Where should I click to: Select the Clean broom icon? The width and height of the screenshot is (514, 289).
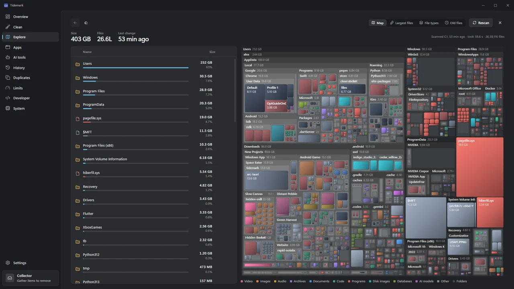[8, 27]
